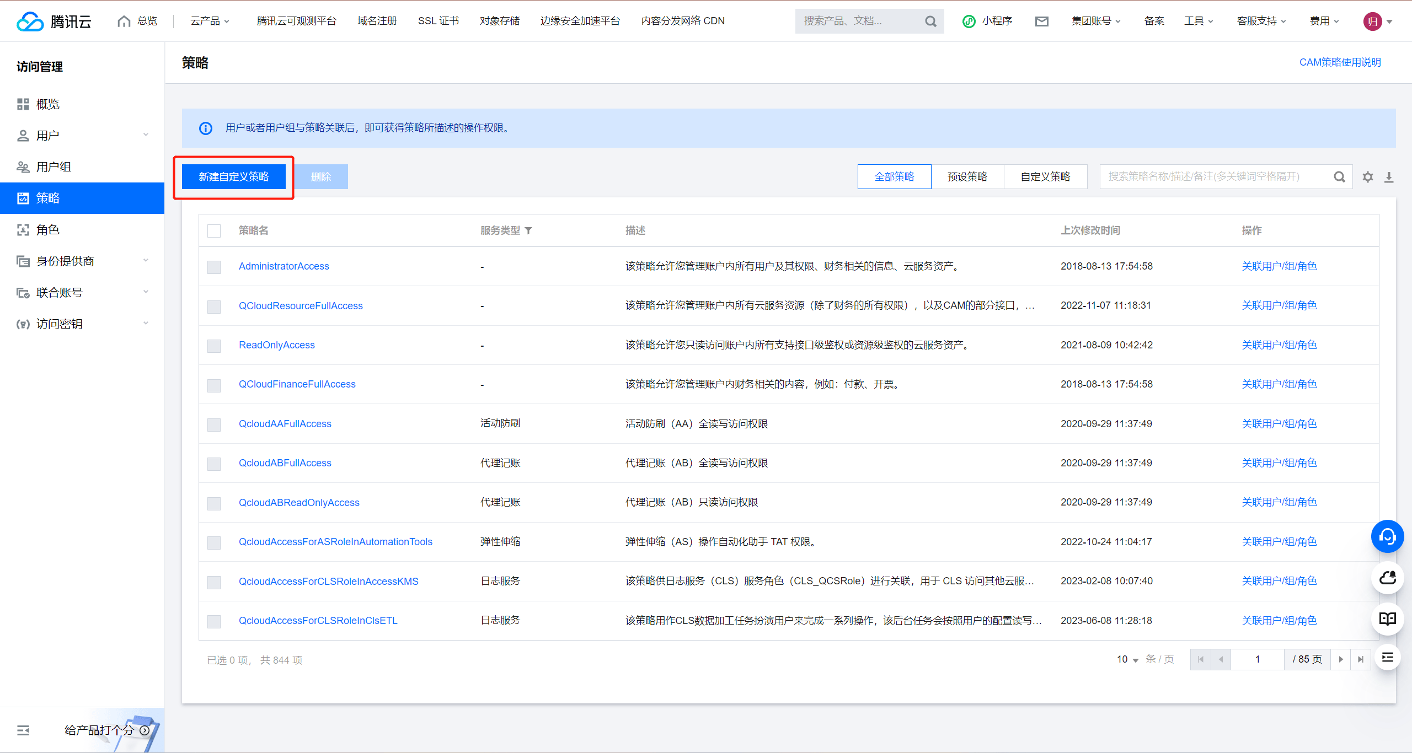Open the floating customer service headset icon
1412x753 pixels.
[1387, 536]
